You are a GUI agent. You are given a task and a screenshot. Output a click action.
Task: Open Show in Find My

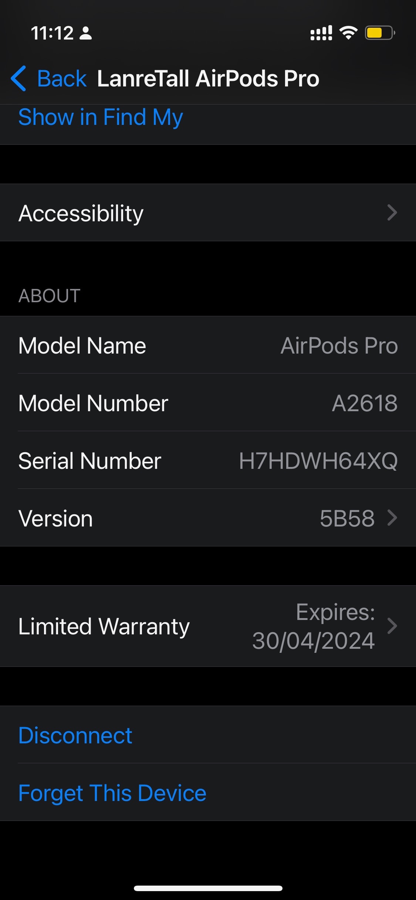pyautogui.click(x=101, y=117)
